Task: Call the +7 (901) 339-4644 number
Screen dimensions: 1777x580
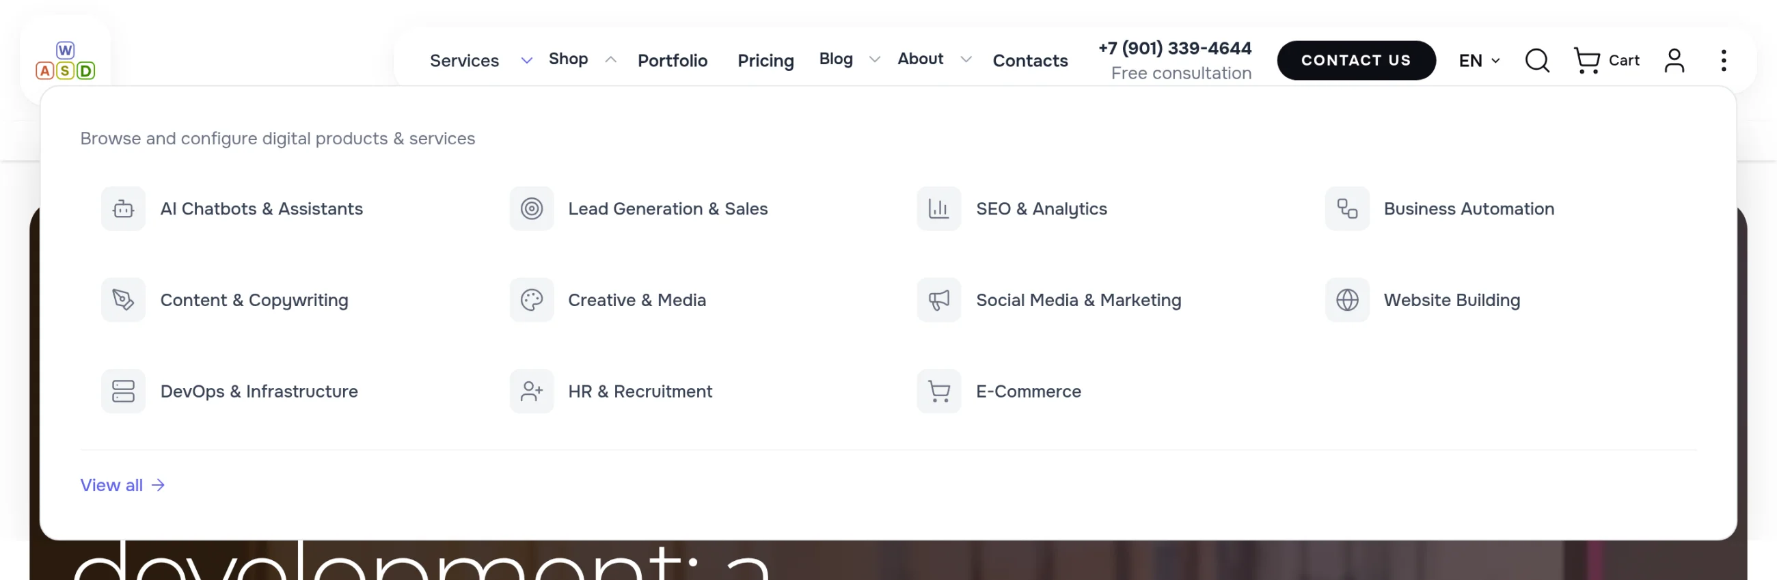Action: 1175,49
